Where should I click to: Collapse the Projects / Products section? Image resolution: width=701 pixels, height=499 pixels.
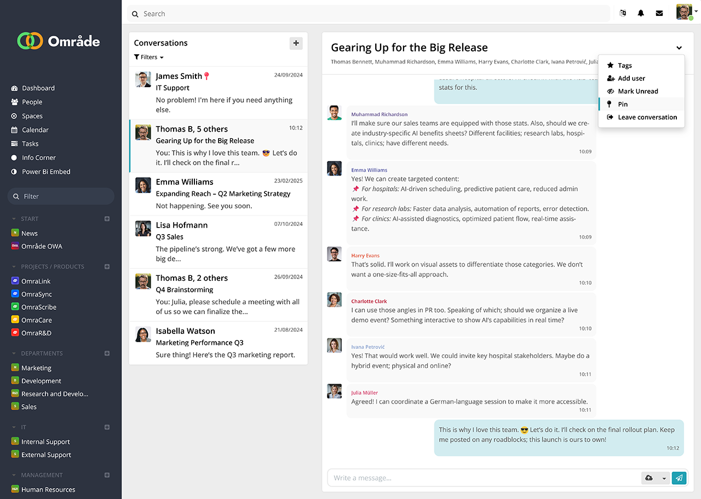coord(14,267)
